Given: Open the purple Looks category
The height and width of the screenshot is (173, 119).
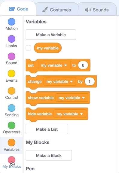Looking at the screenshot, I should [x=11, y=39].
